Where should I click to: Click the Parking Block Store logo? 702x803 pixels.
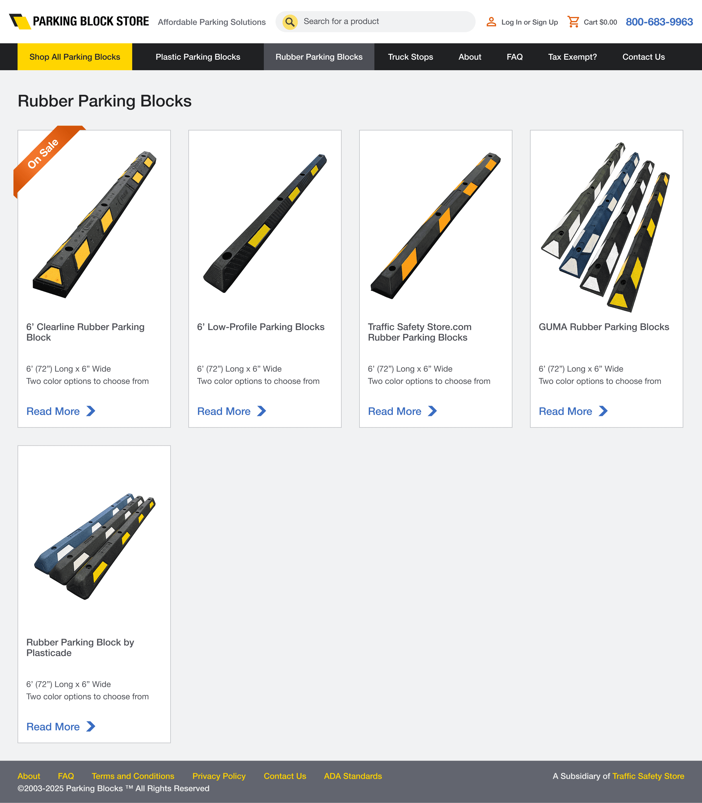[x=79, y=22]
